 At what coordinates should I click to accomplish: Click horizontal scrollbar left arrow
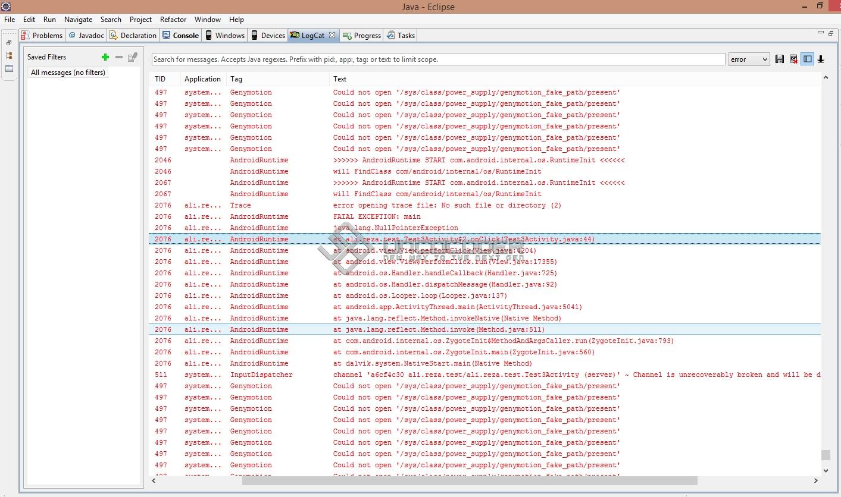point(154,480)
